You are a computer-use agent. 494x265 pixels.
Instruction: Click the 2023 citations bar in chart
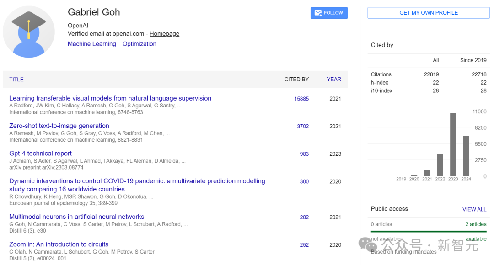(453, 144)
